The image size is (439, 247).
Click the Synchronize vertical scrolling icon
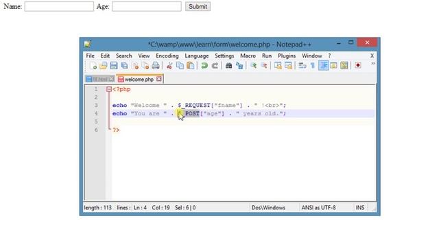pyautogui.click(x=278, y=66)
